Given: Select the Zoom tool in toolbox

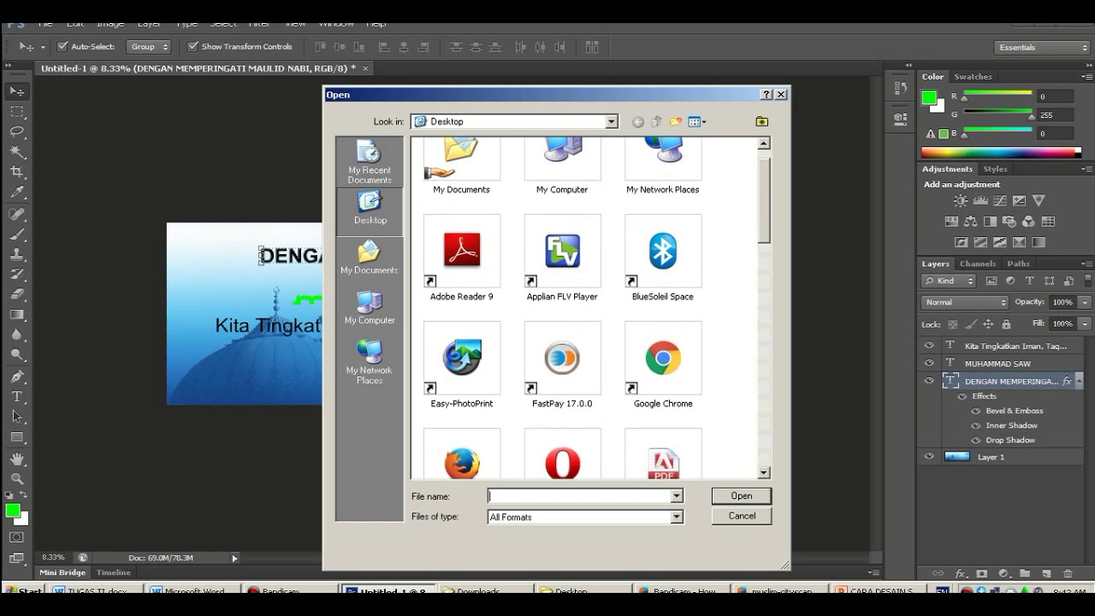Looking at the screenshot, I should tap(17, 479).
